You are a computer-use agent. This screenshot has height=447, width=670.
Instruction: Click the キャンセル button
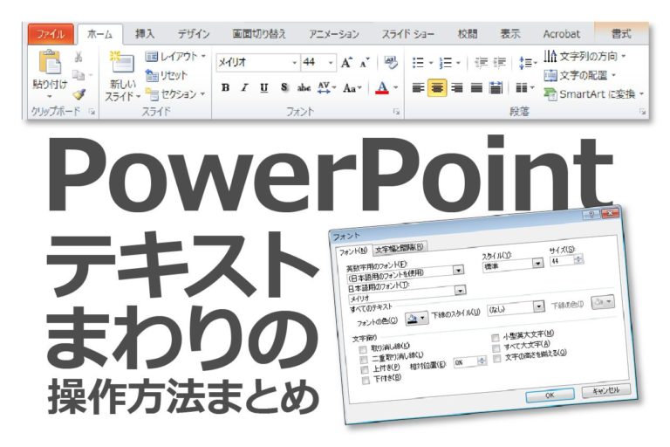click(x=606, y=390)
